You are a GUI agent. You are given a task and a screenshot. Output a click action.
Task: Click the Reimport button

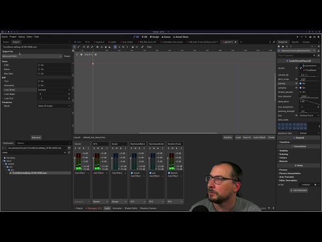(36, 138)
